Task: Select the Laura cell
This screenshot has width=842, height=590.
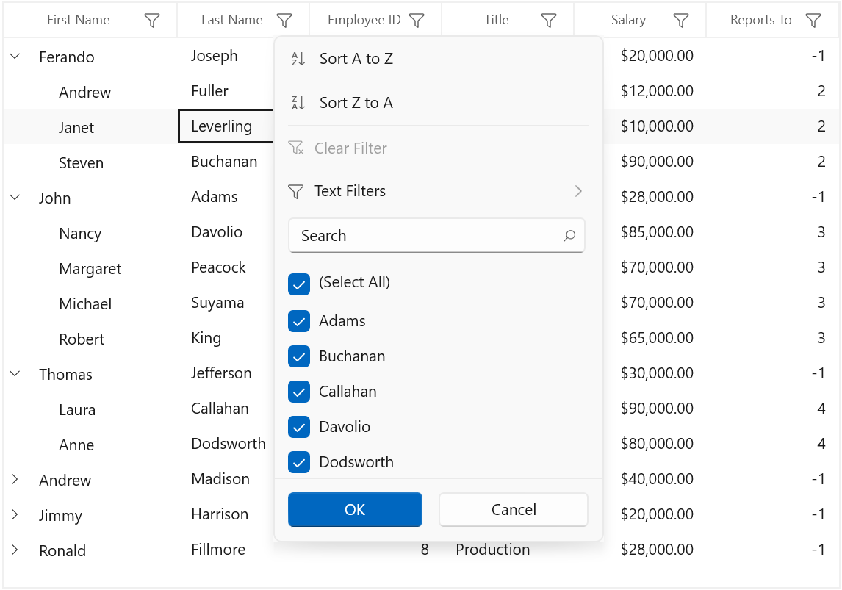Action: click(x=77, y=410)
